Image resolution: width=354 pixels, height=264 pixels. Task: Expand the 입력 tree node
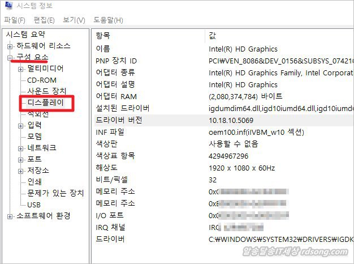point(21,125)
